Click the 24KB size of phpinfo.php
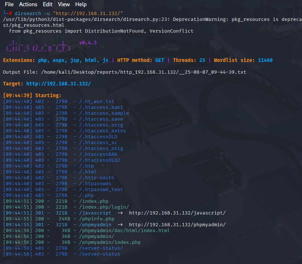Screen dimensions: 302x264 [x=65, y=219]
